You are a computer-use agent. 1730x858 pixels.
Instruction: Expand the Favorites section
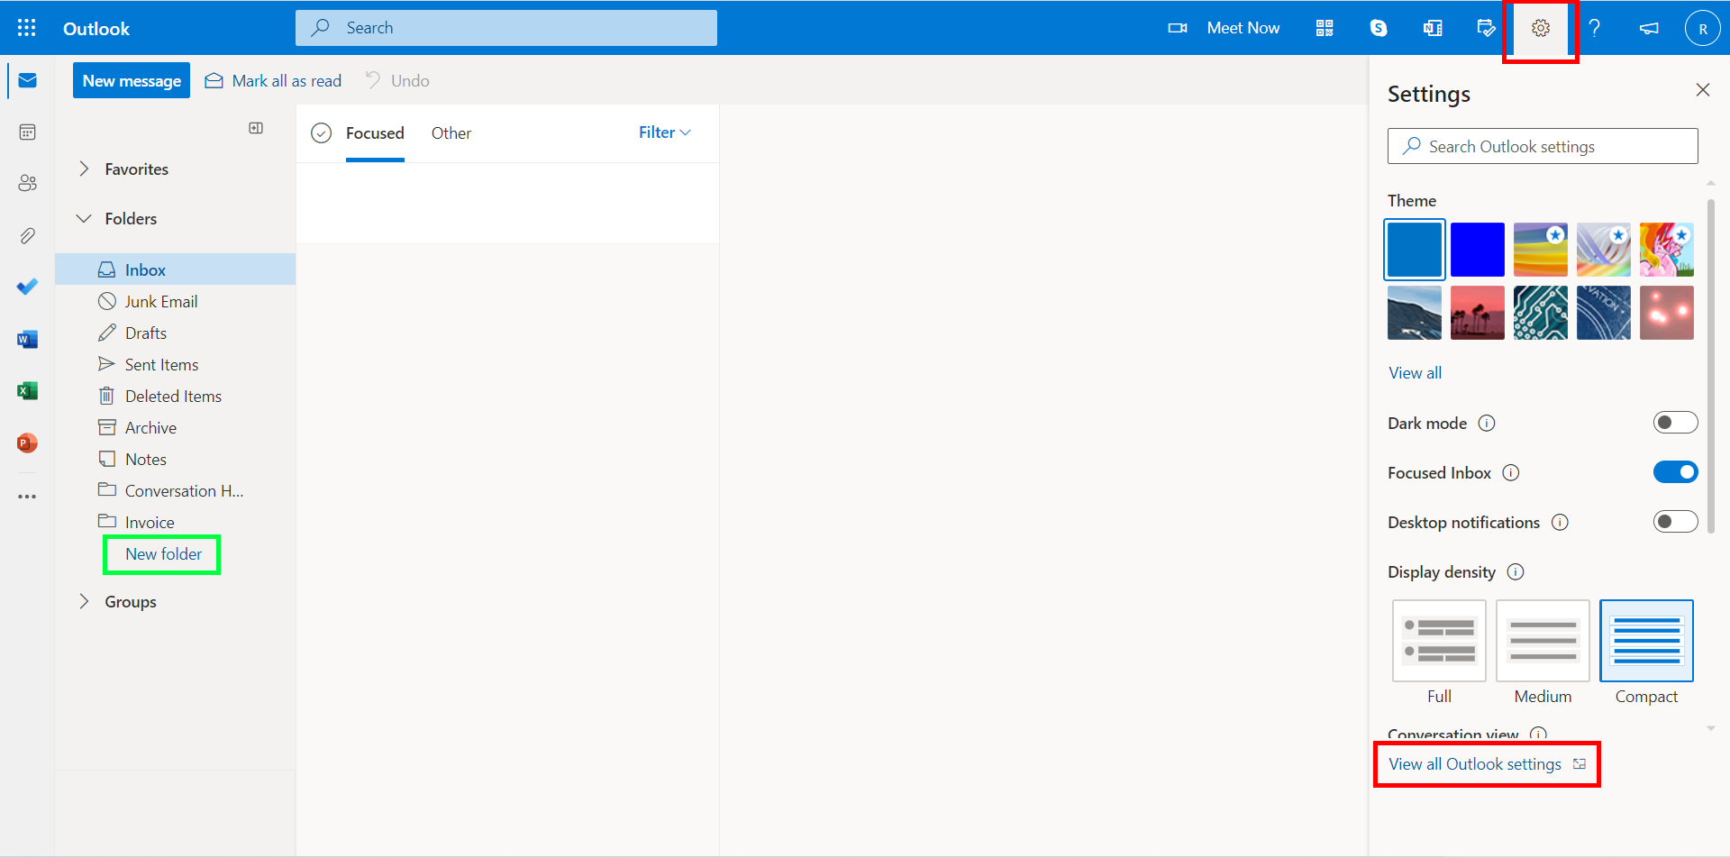pos(84,169)
